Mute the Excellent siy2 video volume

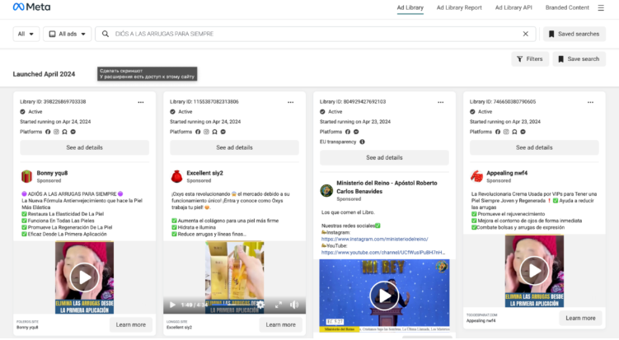point(294,305)
